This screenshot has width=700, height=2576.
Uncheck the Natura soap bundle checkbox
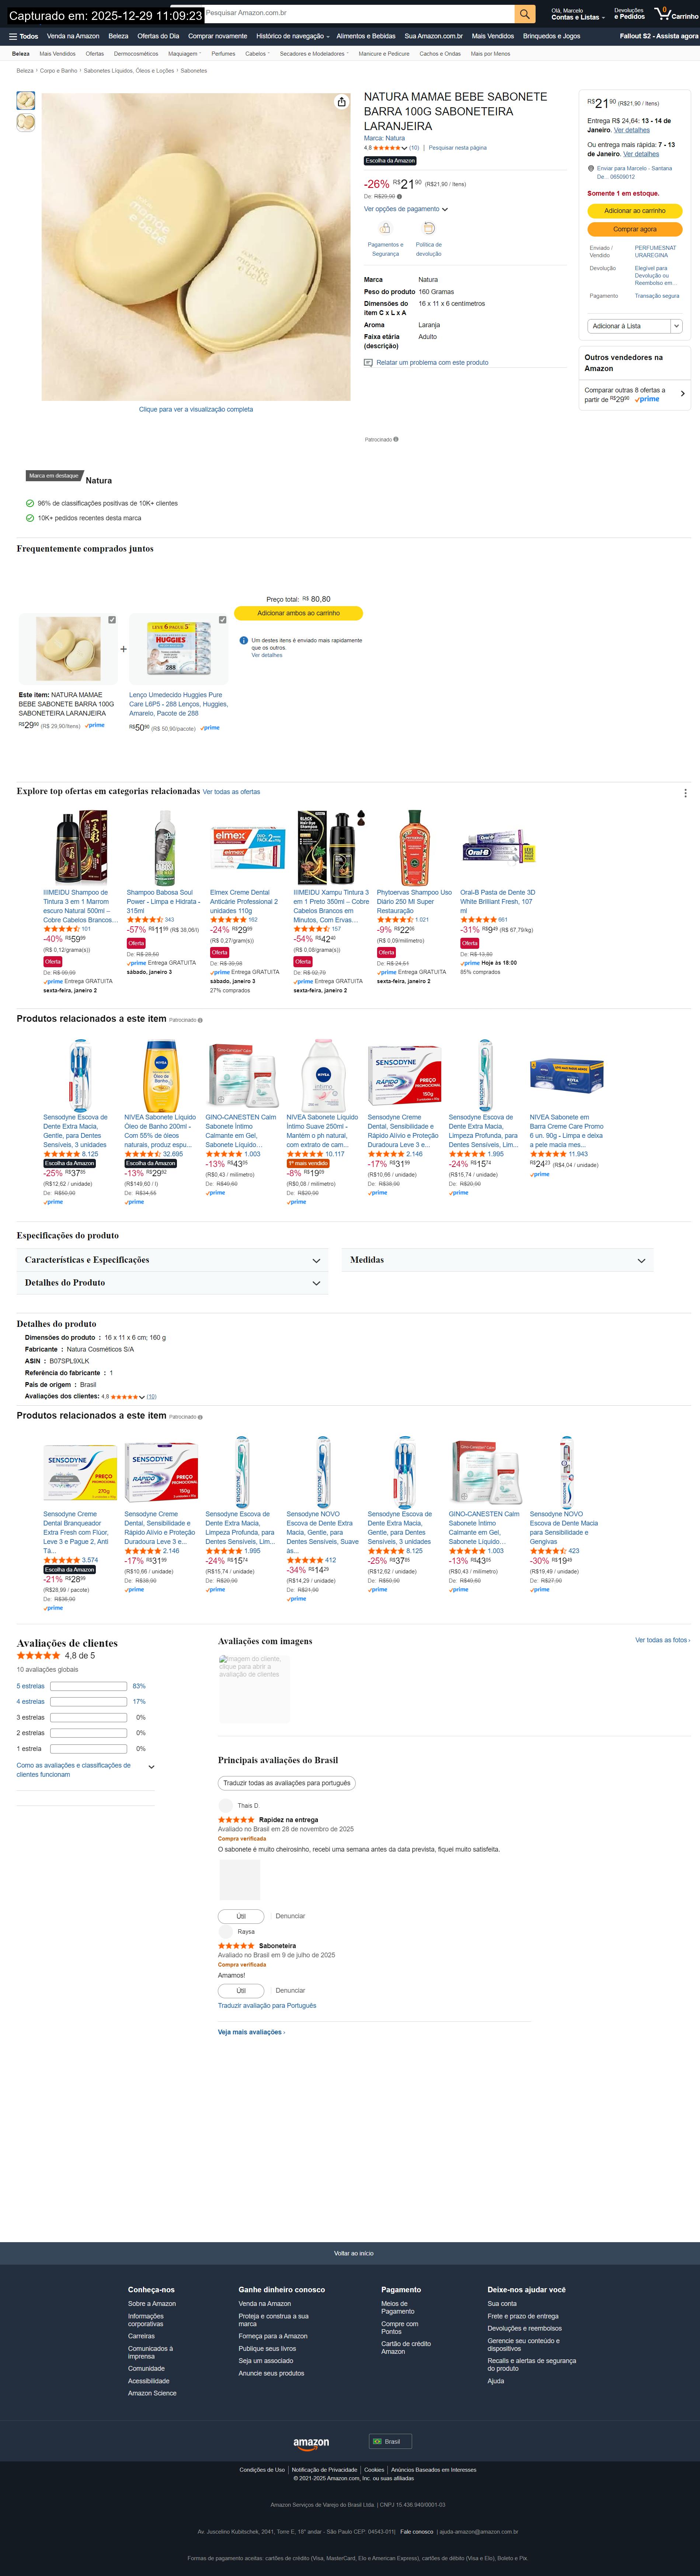112,620
